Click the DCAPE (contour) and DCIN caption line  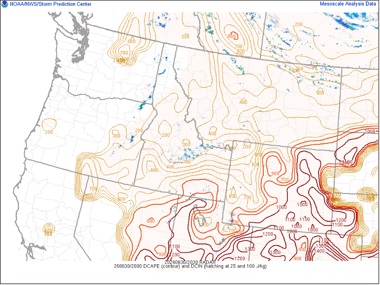[190, 266]
